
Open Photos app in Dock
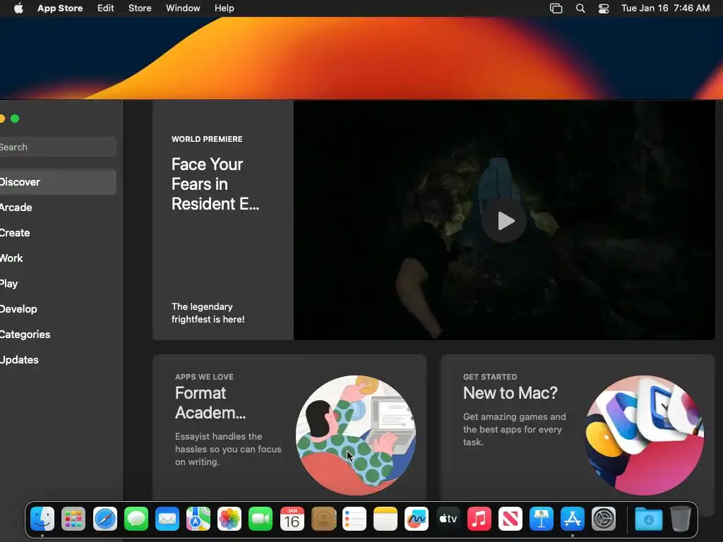pos(229,519)
